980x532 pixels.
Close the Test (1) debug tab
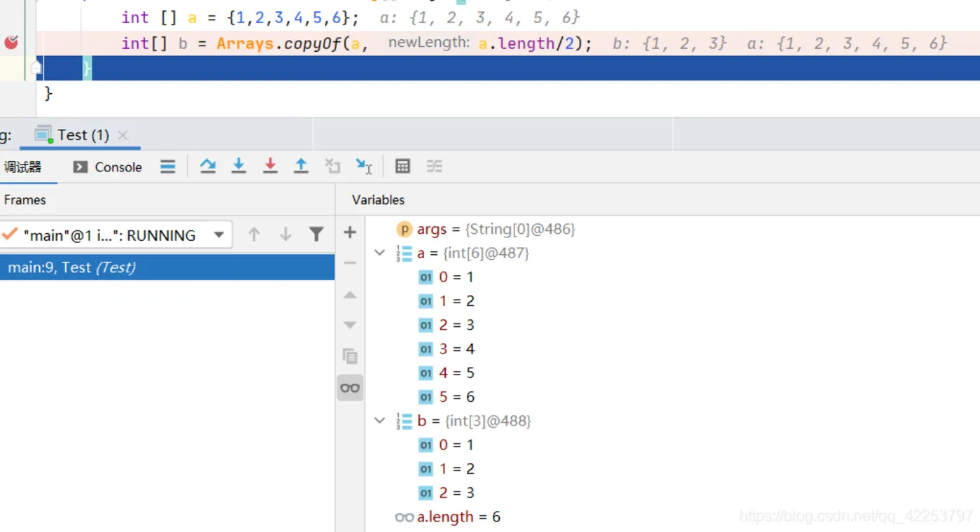tap(122, 135)
